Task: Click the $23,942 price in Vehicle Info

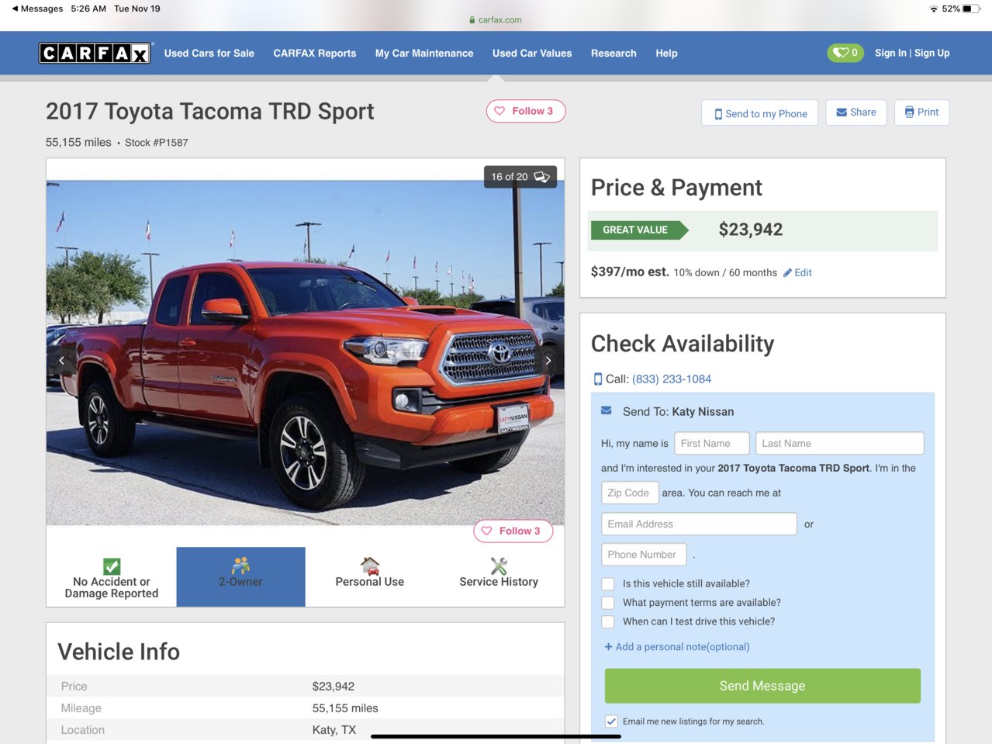Action: tap(334, 687)
